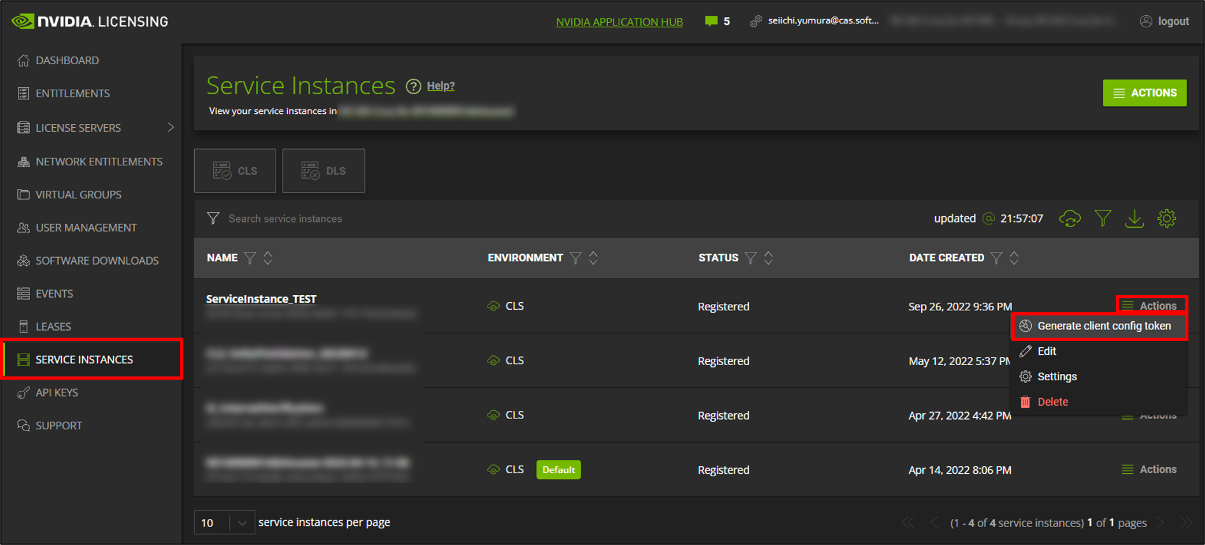This screenshot has width=1205, height=545.
Task: Click the help question mark icon
Action: pos(414,86)
